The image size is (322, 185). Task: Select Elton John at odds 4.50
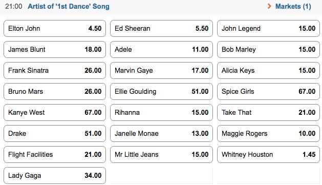coord(55,28)
